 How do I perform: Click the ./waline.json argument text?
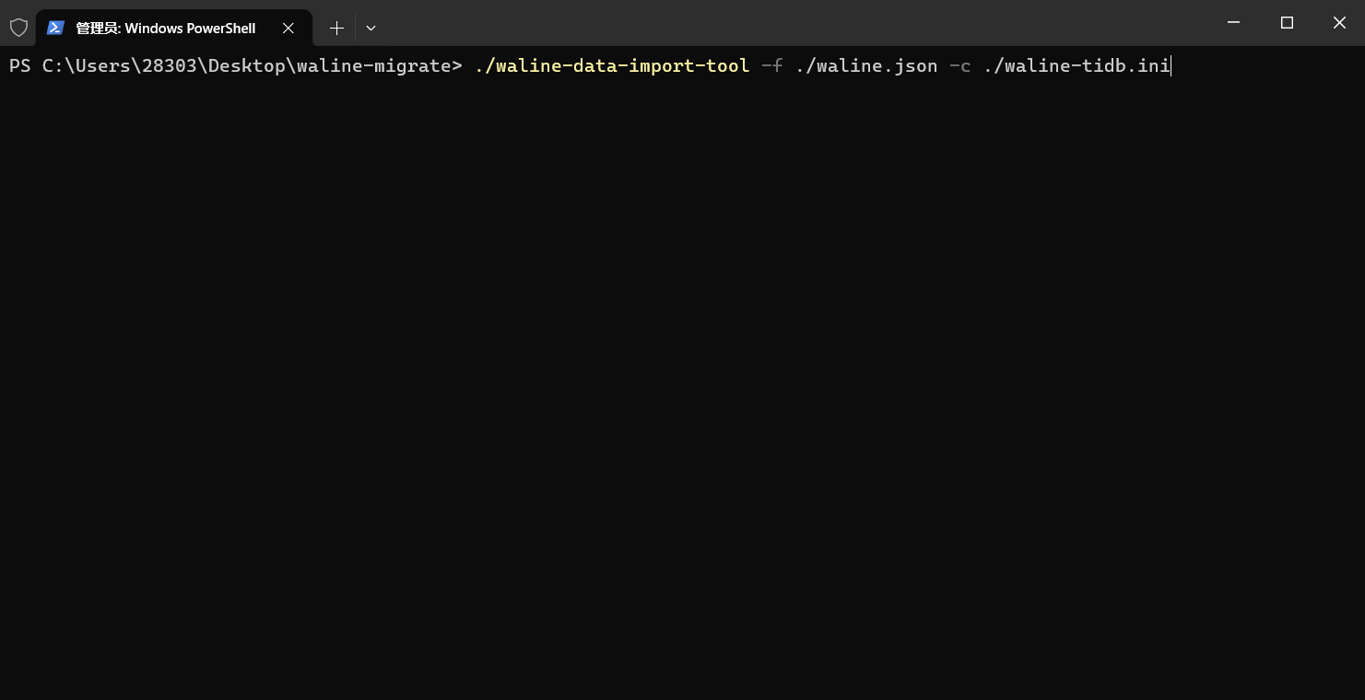[x=866, y=65]
